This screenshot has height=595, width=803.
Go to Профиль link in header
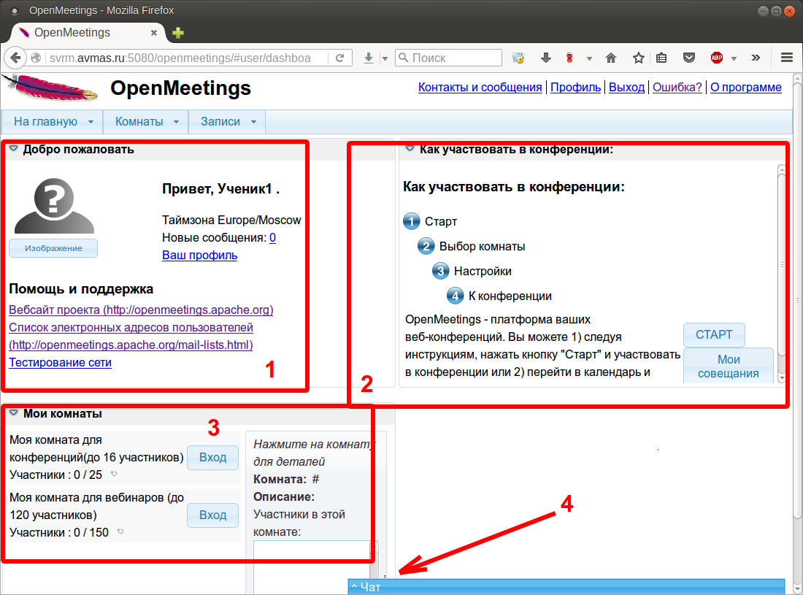pos(576,88)
